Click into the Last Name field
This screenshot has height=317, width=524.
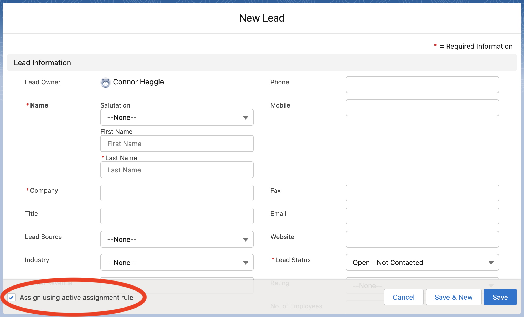(177, 170)
